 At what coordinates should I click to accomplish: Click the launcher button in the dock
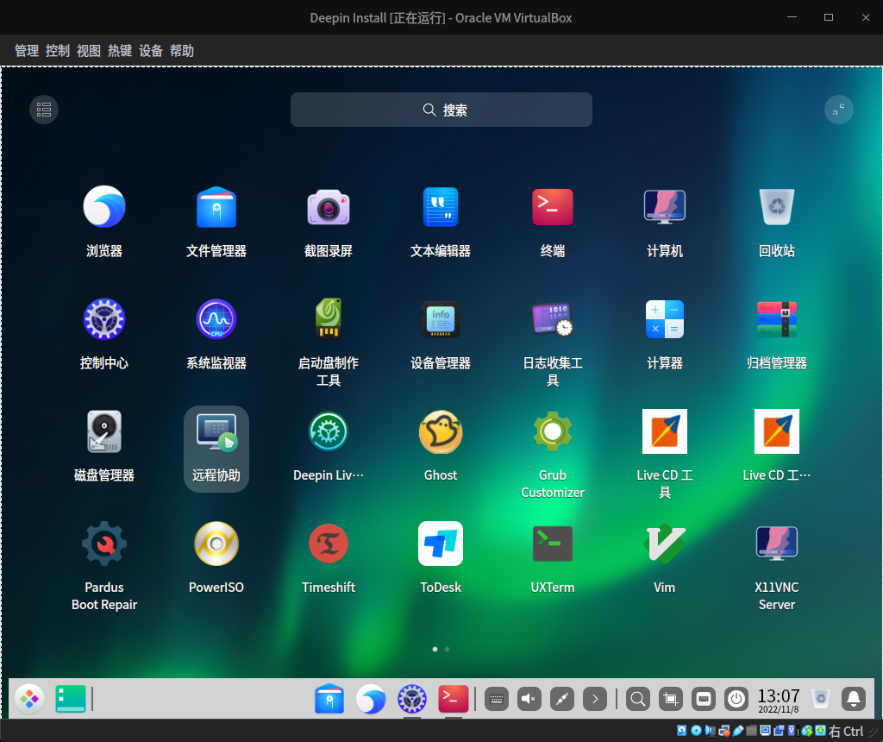pos(29,699)
